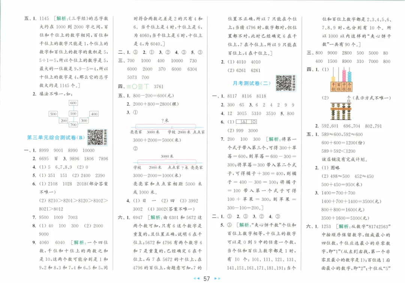
Task: Click the green 解析 label after 200 100 300
Action: click(273, 139)
